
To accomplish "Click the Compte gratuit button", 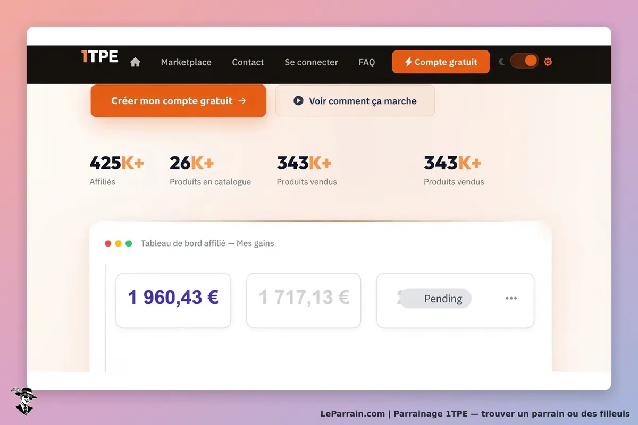I will [441, 62].
